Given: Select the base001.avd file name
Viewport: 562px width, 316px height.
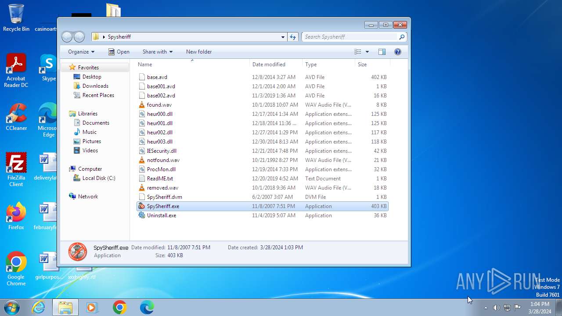Looking at the screenshot, I should pyautogui.click(x=161, y=86).
